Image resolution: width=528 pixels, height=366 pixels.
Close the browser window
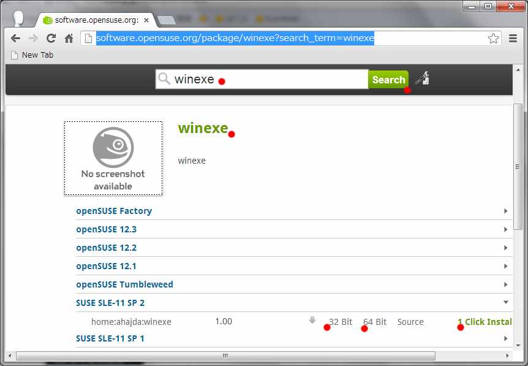tap(510, 6)
